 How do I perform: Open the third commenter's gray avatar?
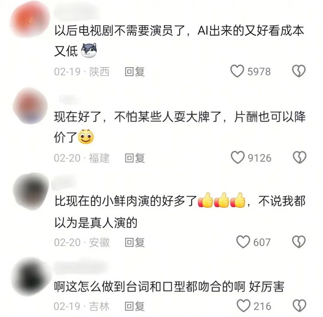(x=31, y=191)
